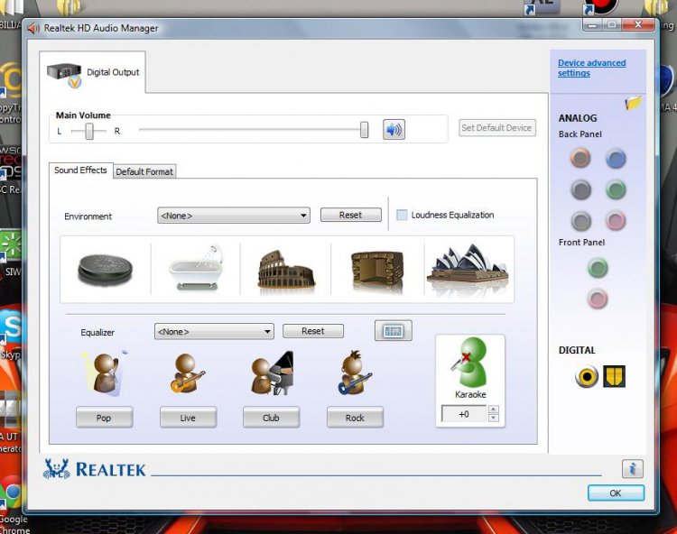
Task: Click the OK button
Action: click(x=616, y=493)
